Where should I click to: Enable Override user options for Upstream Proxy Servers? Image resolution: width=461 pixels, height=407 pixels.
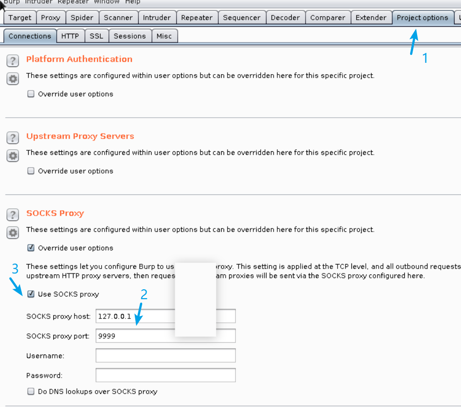(31, 171)
